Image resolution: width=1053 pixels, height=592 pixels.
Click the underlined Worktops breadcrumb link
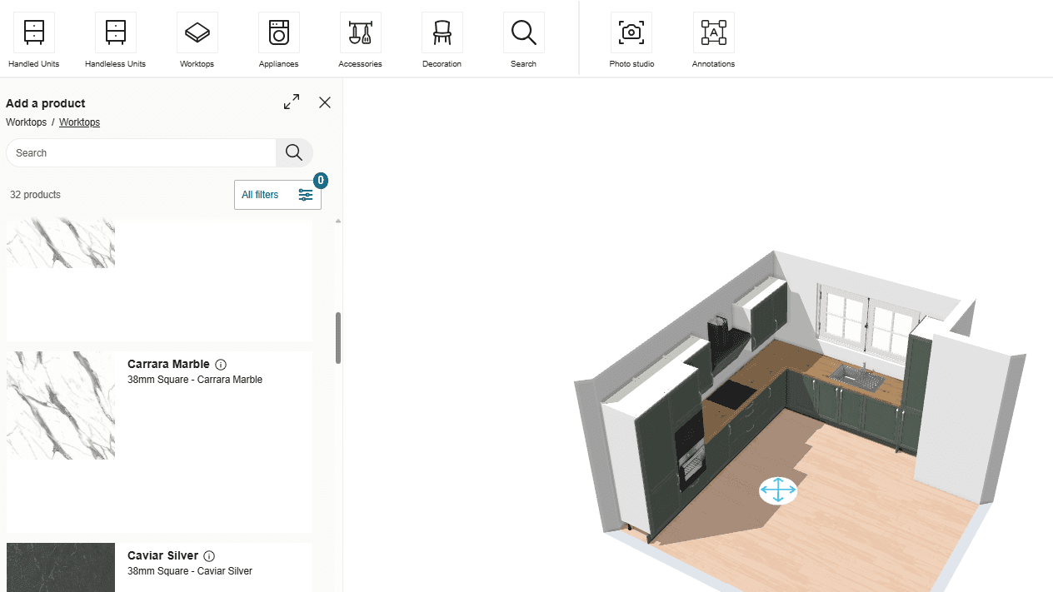pyautogui.click(x=79, y=122)
